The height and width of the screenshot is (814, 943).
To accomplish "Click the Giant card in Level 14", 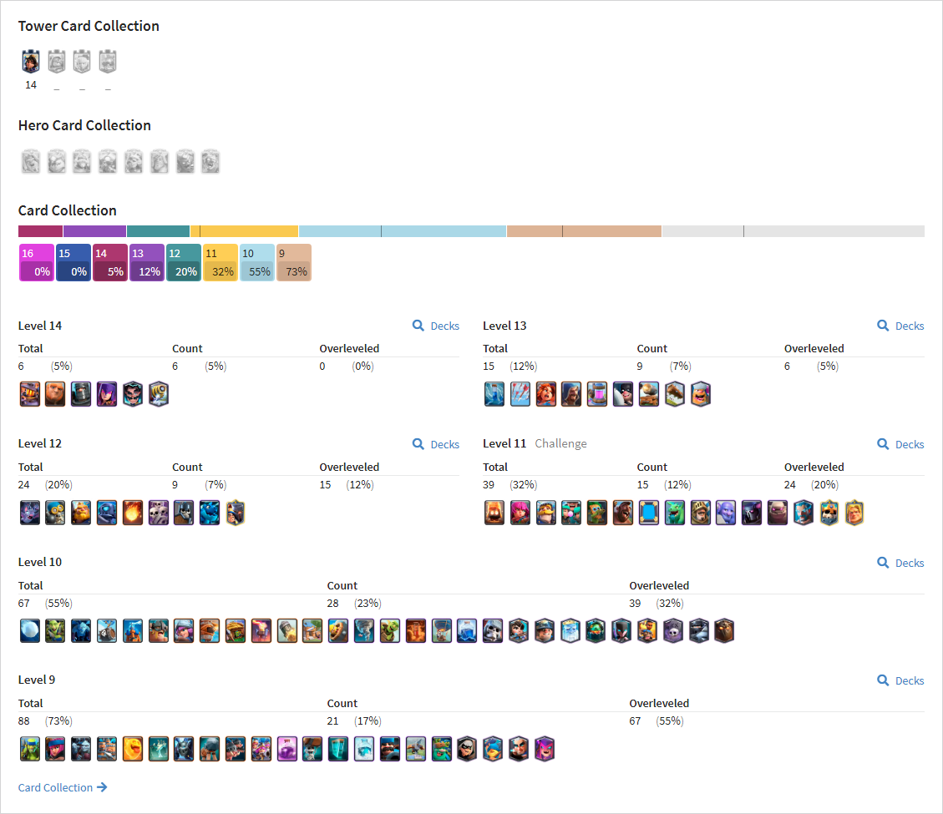I will (55, 394).
